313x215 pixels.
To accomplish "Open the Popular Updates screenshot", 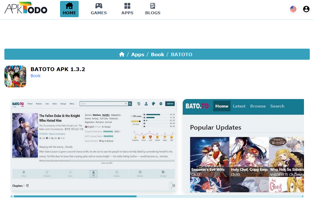I will 243,146.
